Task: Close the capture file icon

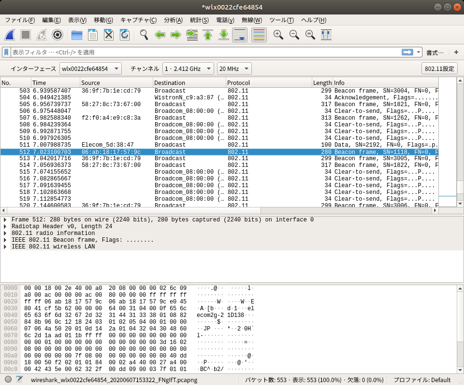Action: (x=109, y=35)
